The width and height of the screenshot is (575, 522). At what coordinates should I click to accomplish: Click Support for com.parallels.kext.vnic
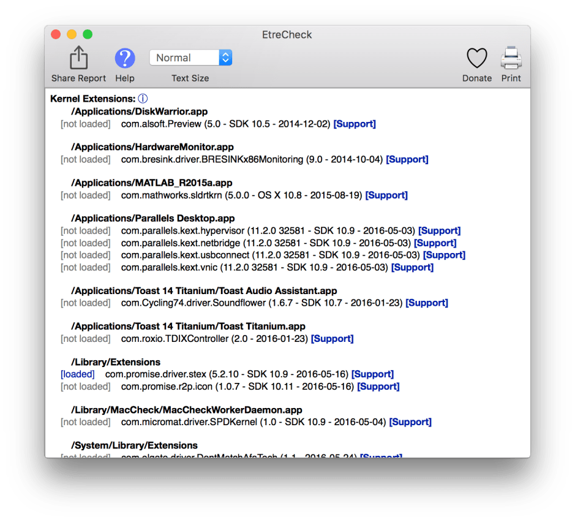point(412,267)
